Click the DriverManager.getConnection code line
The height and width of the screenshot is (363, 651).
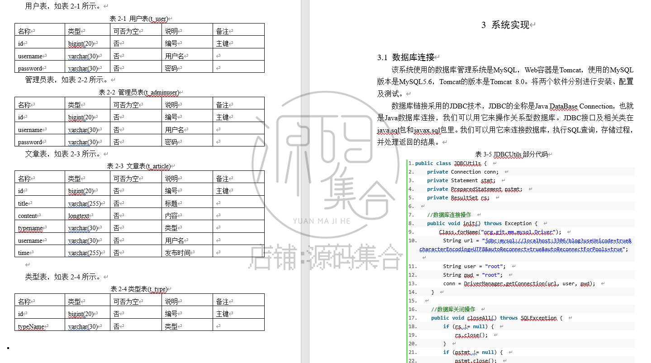click(519, 283)
